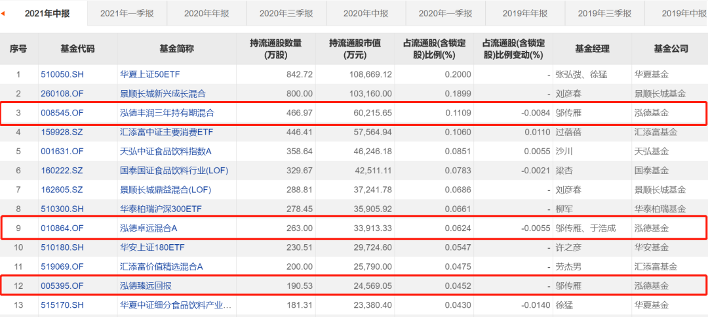Click the 持流通股数量(万股) column header
This screenshot has width=708, height=317.
[x=276, y=49]
